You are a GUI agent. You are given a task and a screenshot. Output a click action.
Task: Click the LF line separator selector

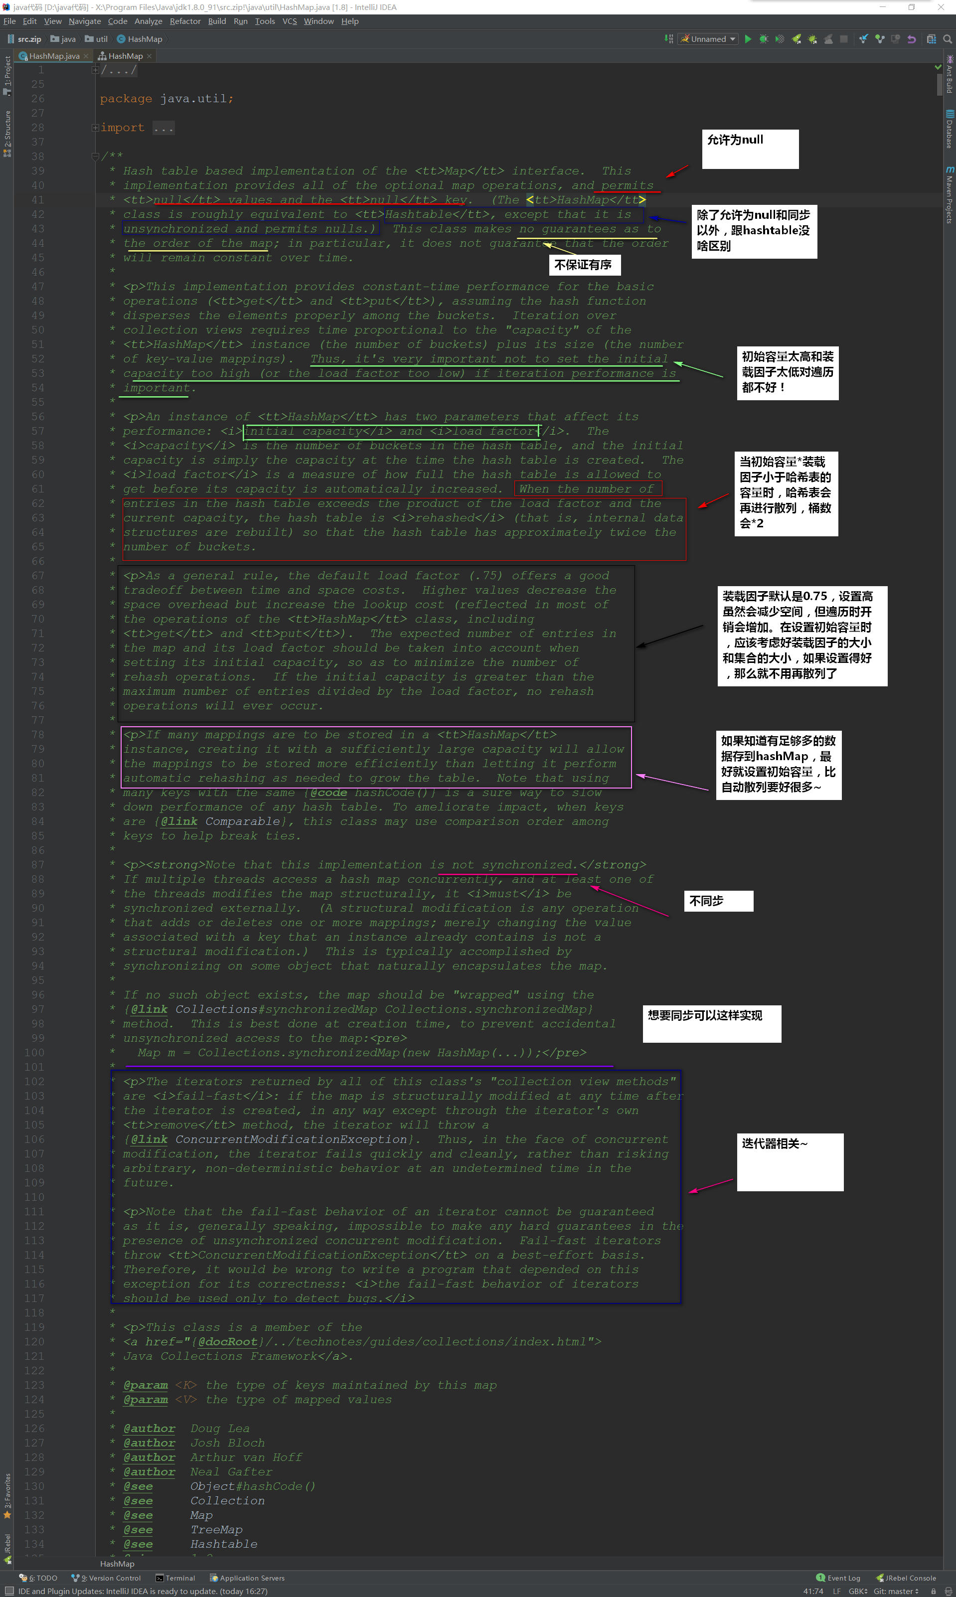click(836, 1591)
